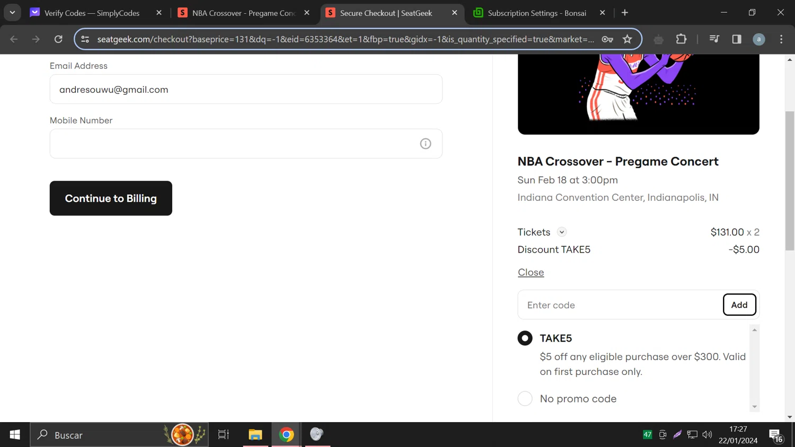
Task: Click the Indiana Convention Center venue text
Action: [618, 198]
